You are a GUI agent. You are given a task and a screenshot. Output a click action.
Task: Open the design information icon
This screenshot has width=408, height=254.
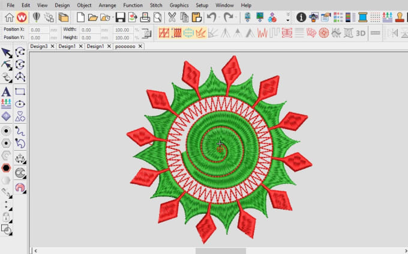301,17
